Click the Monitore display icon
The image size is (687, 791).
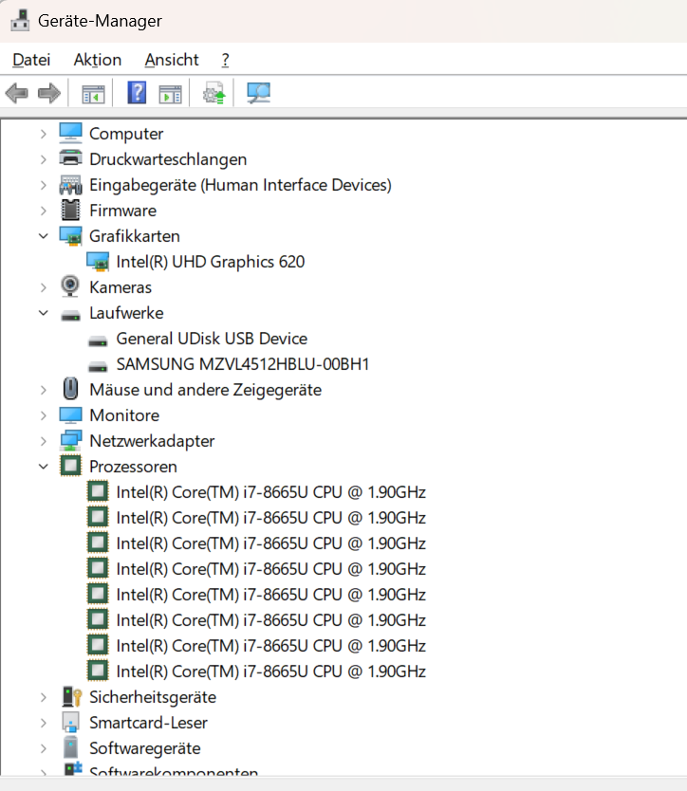click(x=70, y=415)
